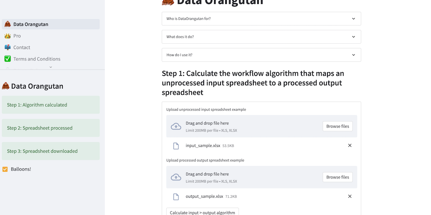The height and width of the screenshot is (215, 431).
Task: Remove the output_sample.xlsx uploaded file
Action: click(350, 197)
